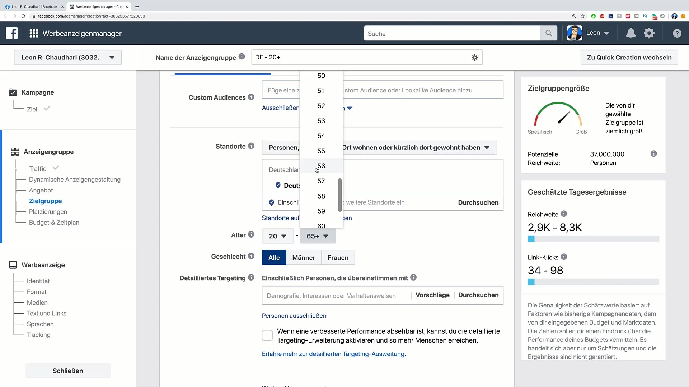The height and width of the screenshot is (387, 689).
Task: Open minimum age dropdown showing 20
Action: pyautogui.click(x=278, y=236)
